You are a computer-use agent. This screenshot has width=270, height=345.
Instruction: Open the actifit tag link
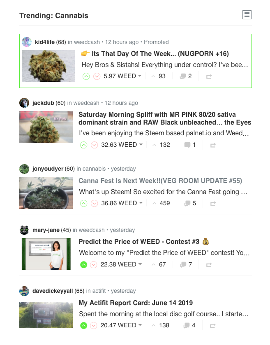[x=99, y=291]
